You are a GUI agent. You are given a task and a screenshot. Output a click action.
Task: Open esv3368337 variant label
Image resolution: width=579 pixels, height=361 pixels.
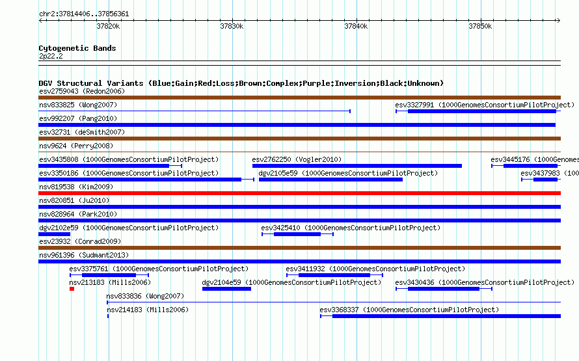tap(409, 310)
